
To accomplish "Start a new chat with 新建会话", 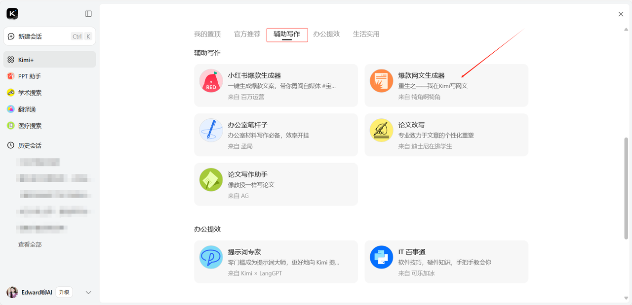I will click(x=49, y=36).
